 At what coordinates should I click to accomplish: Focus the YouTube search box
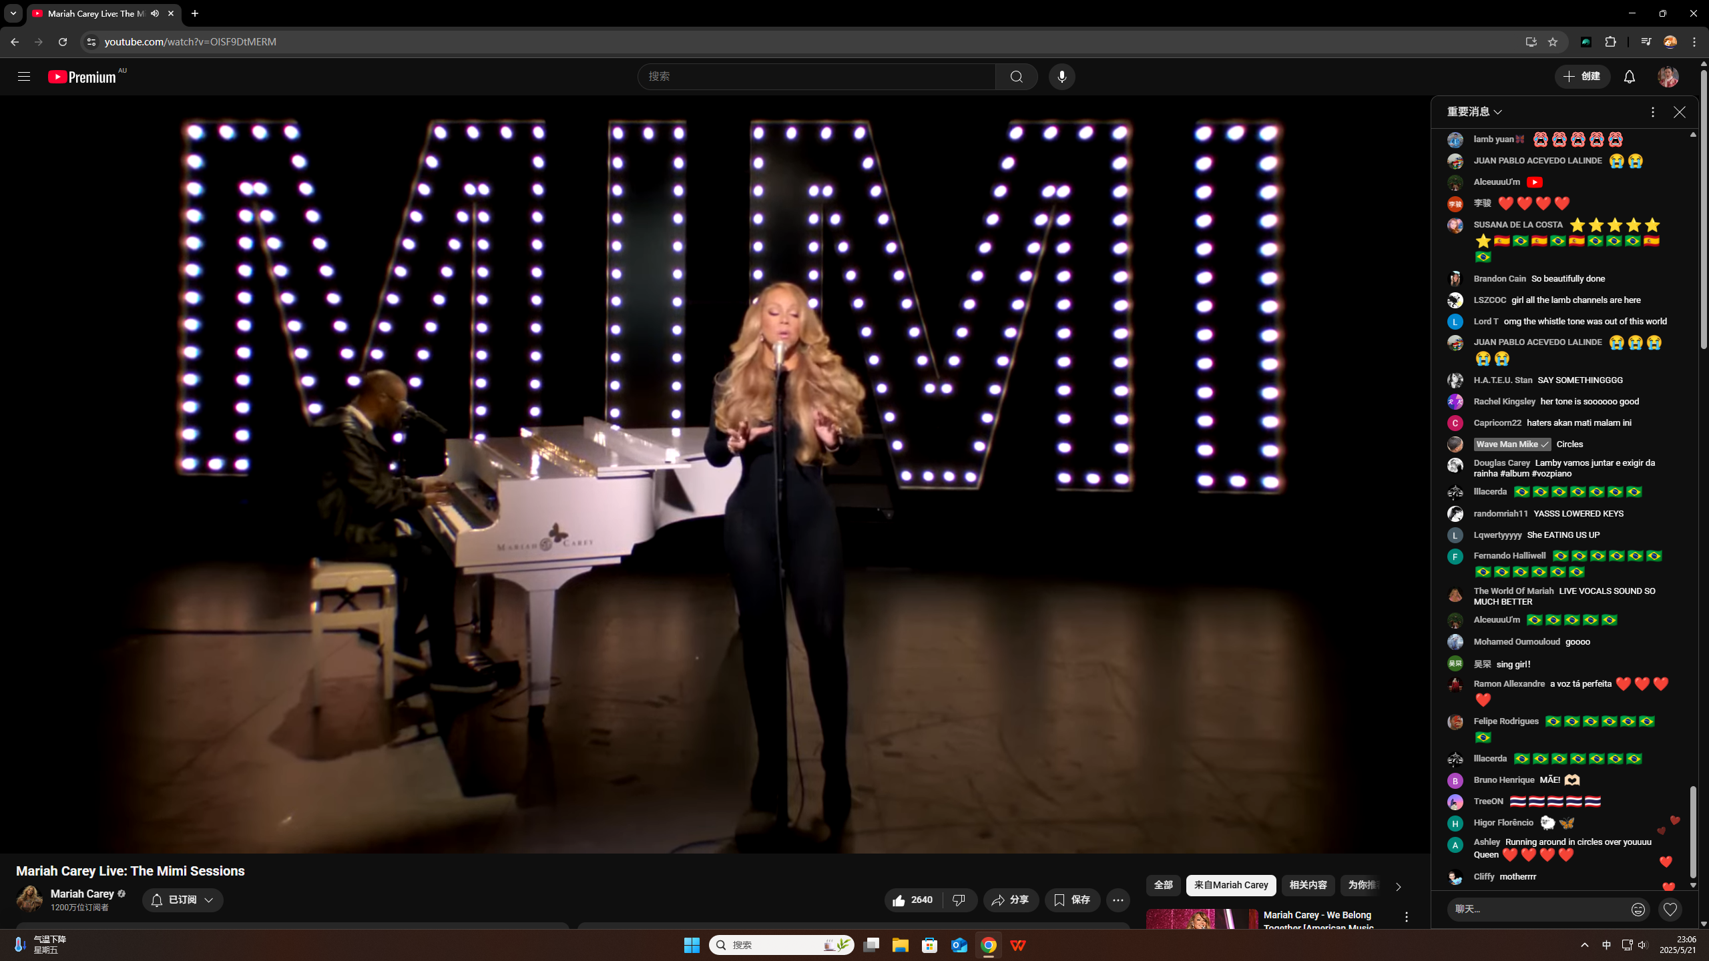(x=816, y=77)
